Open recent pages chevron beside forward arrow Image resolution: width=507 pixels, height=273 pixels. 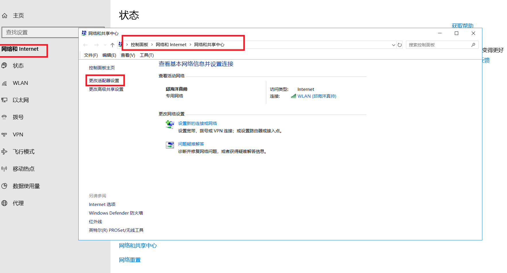[105, 45]
